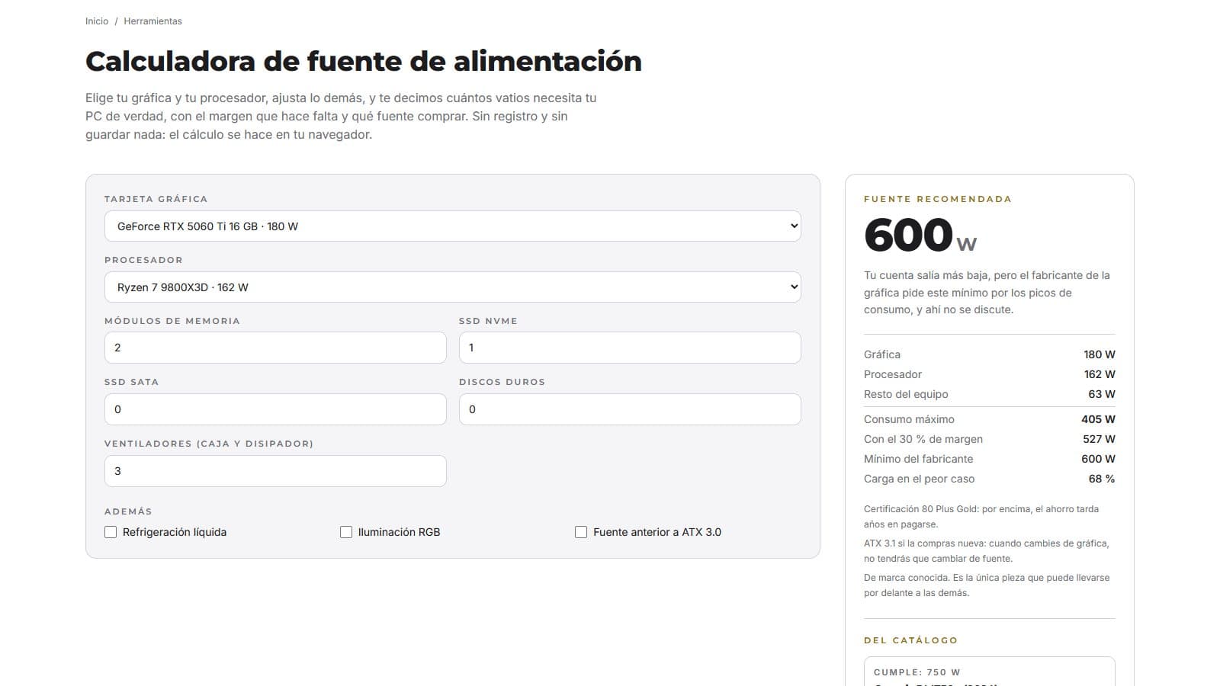
Task: Focus the Ventiladores count field
Action: 275,471
